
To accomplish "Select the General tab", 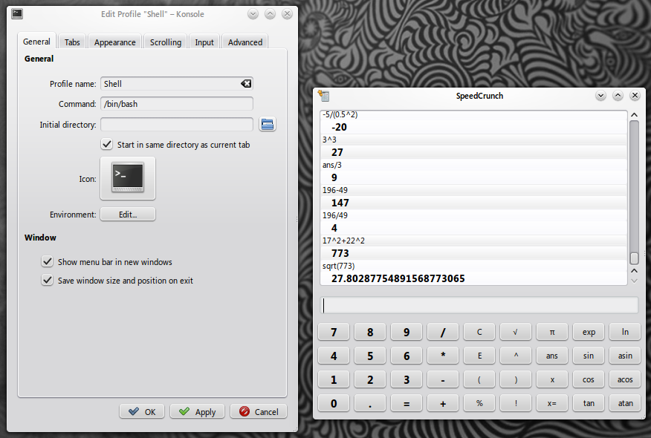I will tap(36, 42).
